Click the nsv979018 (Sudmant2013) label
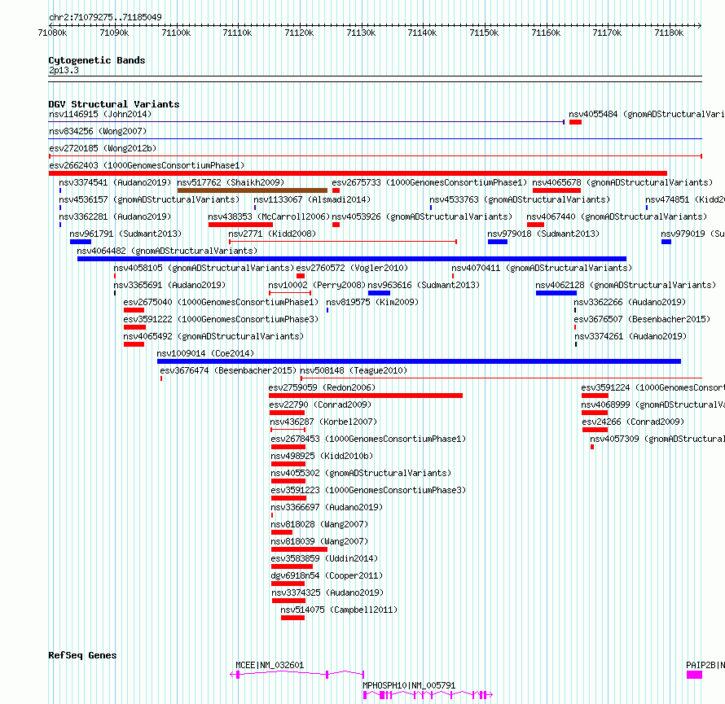This screenshot has width=725, height=704. point(543,234)
